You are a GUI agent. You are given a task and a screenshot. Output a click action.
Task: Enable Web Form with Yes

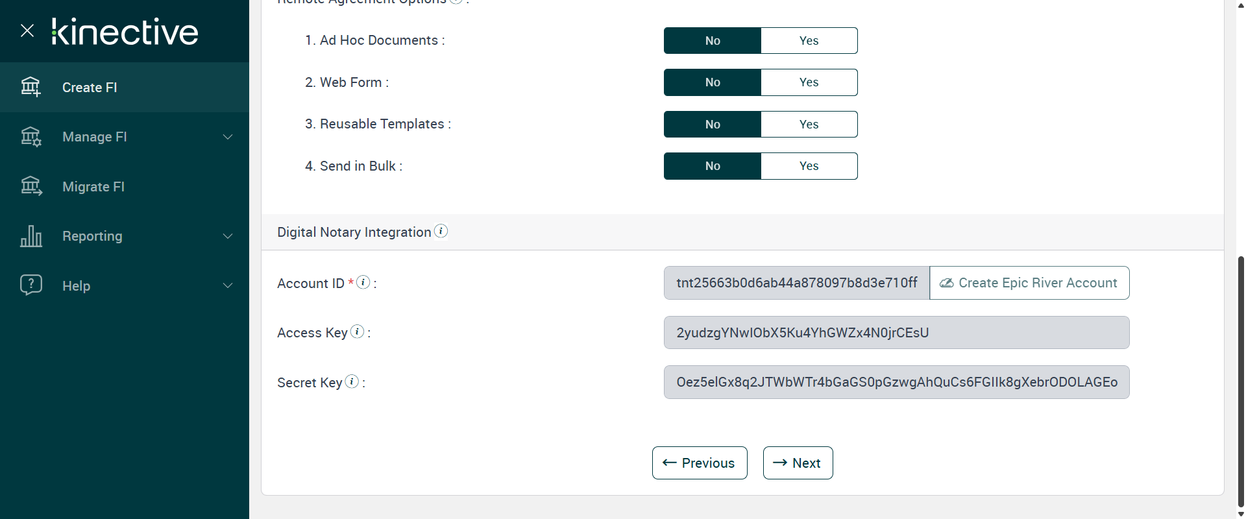(809, 82)
